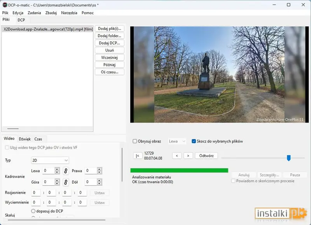Click the jump-to-start |< playback button

click(x=138, y=156)
